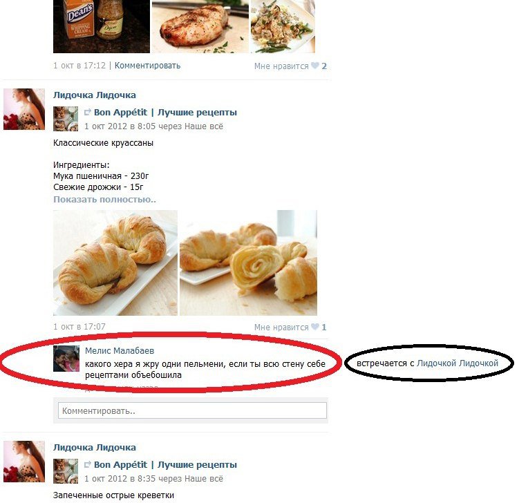
Task: Open the left croissant photo
Action: [115, 263]
